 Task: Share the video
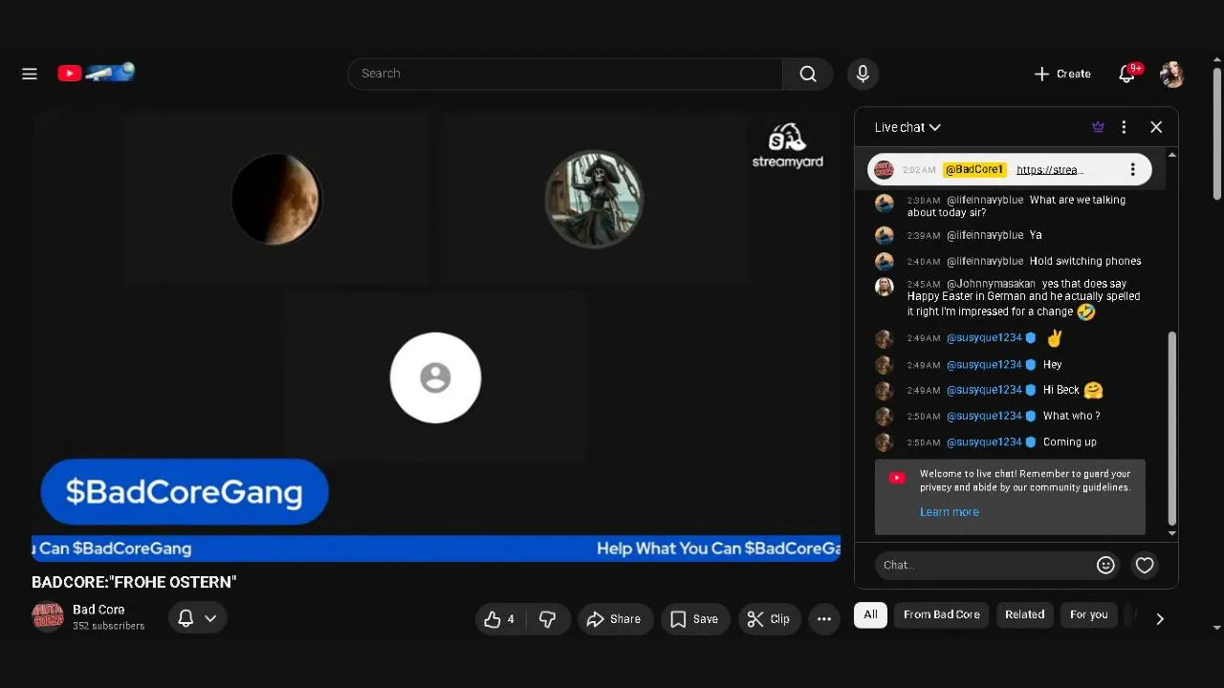(x=614, y=619)
